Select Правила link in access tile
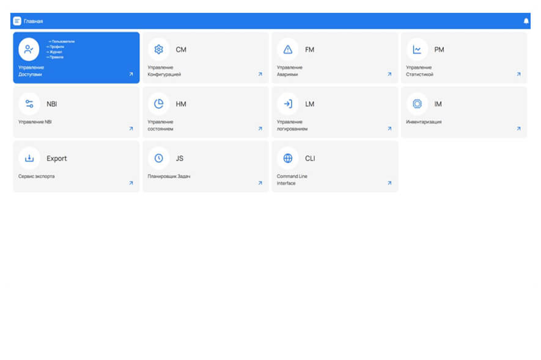541x360 pixels. click(x=56, y=57)
